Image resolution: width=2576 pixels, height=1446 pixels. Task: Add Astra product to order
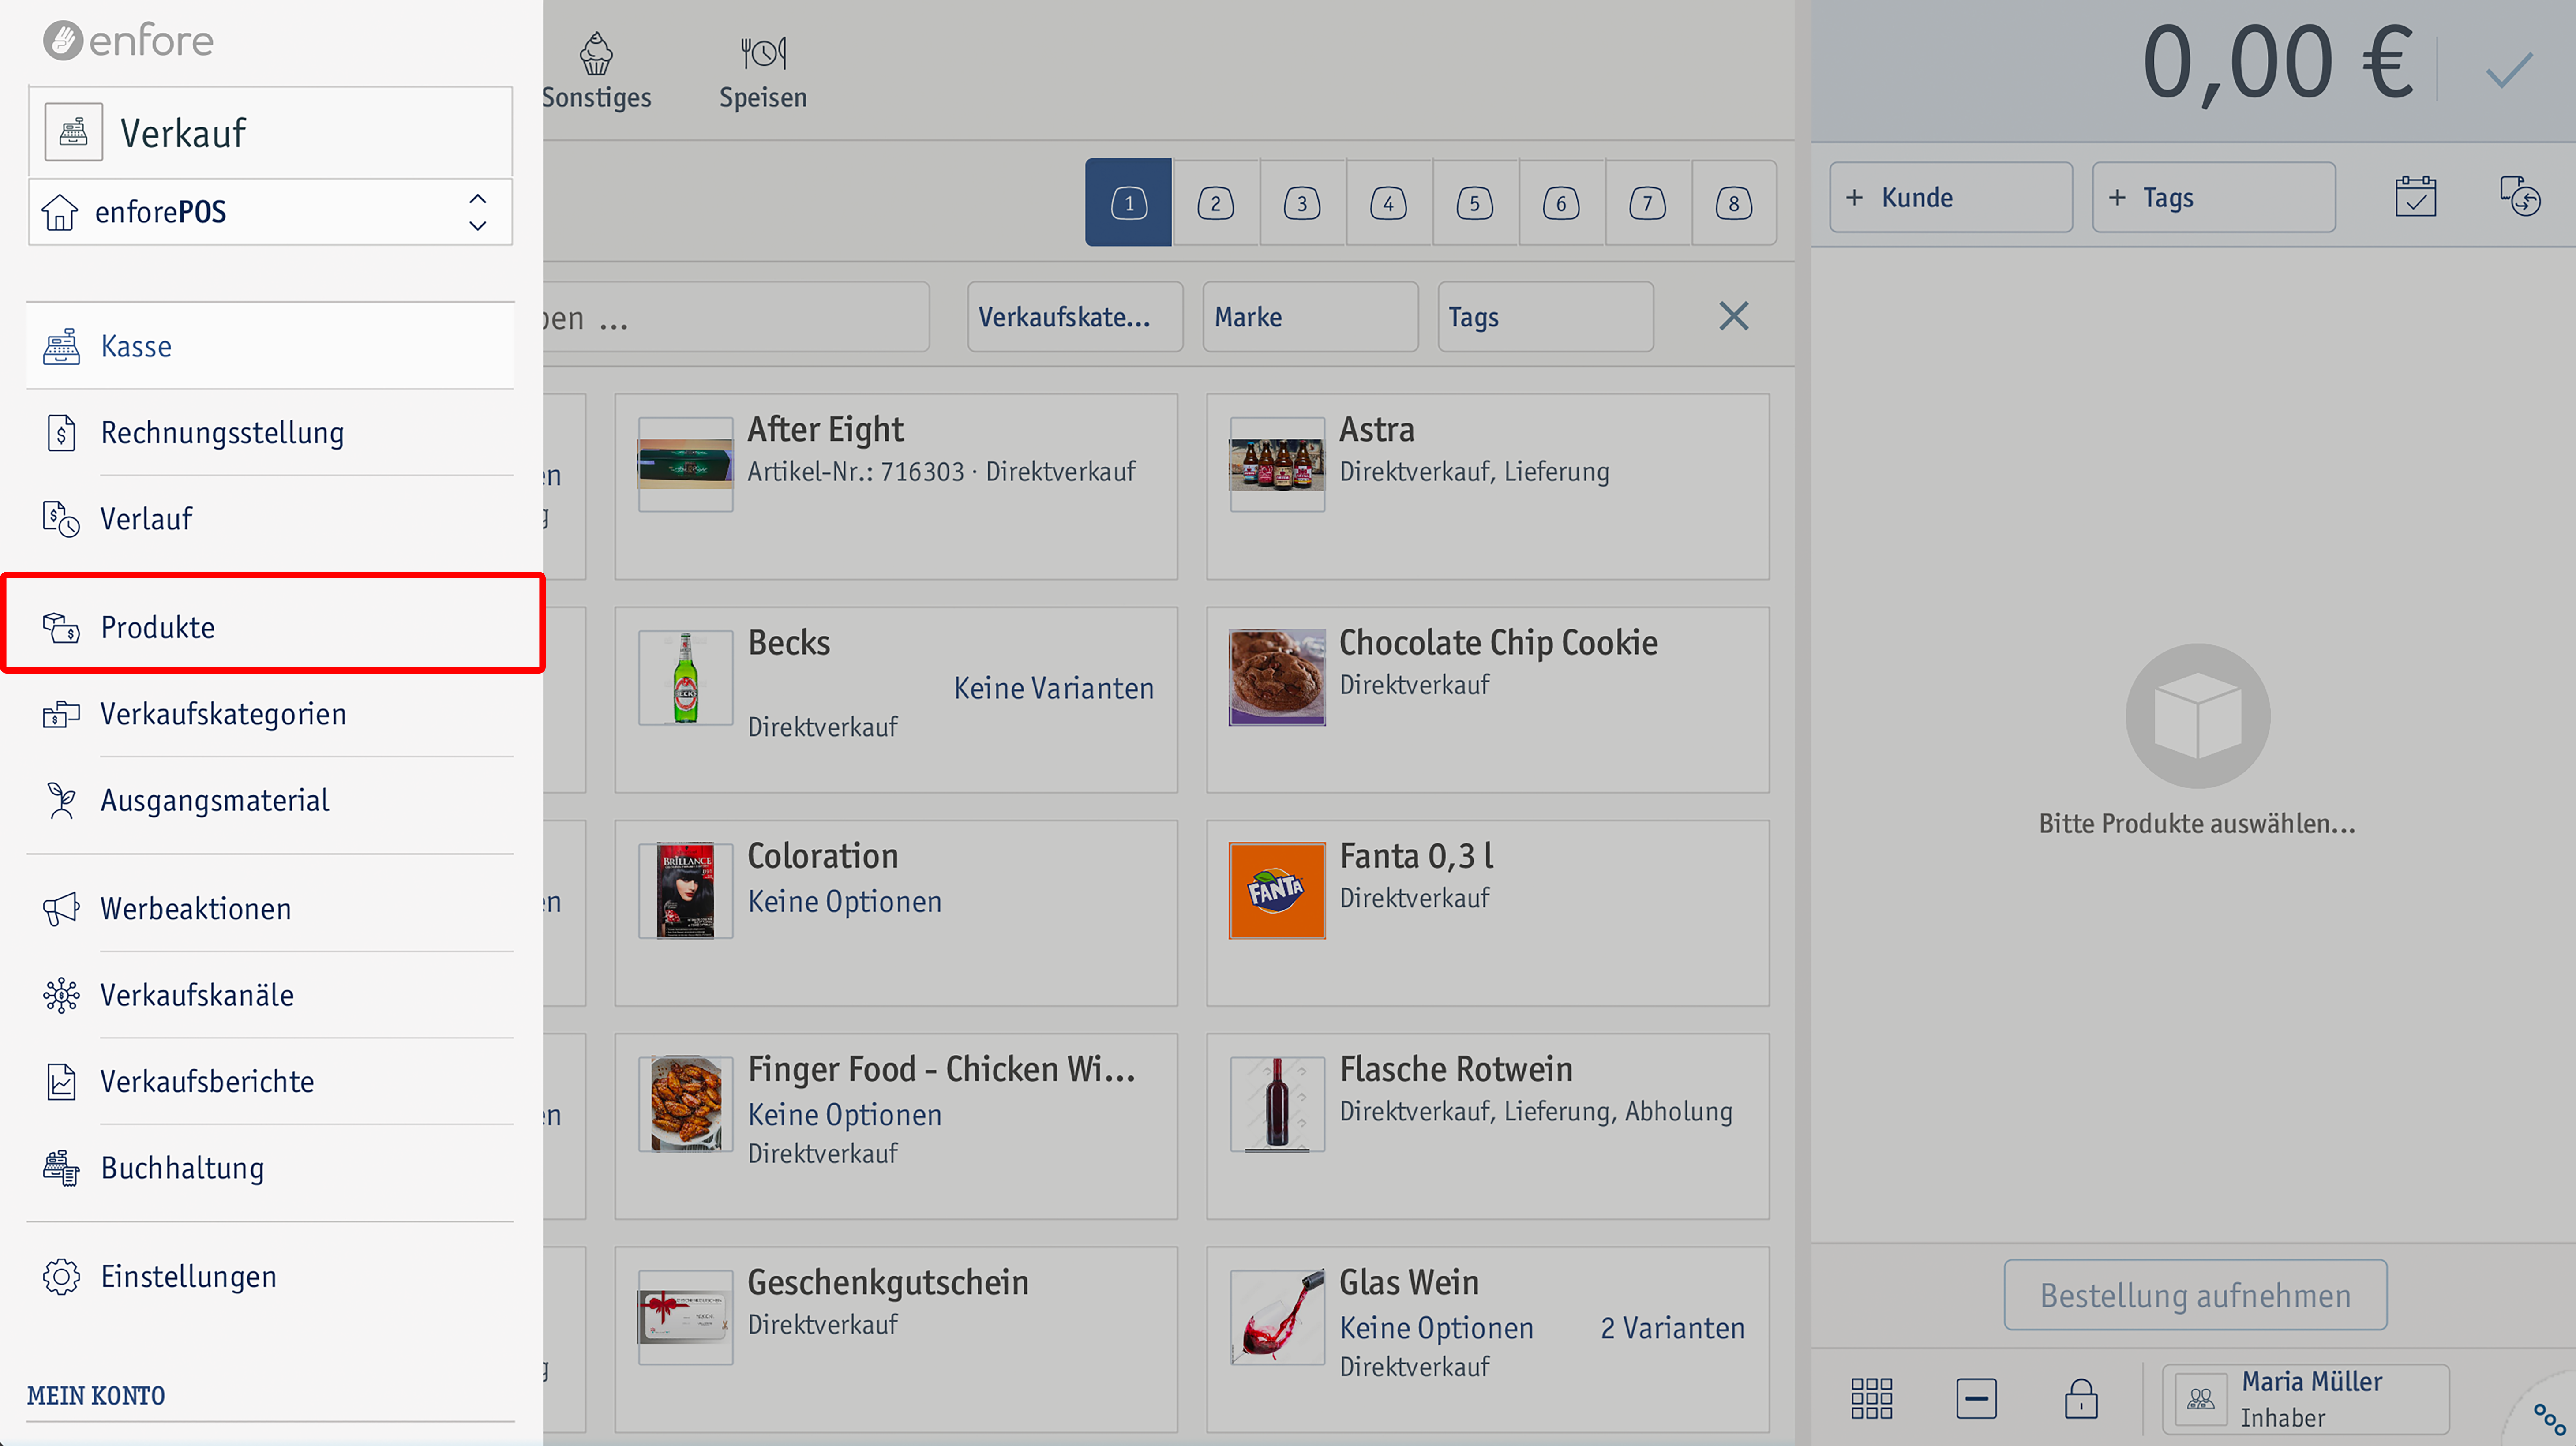[x=1487, y=486]
